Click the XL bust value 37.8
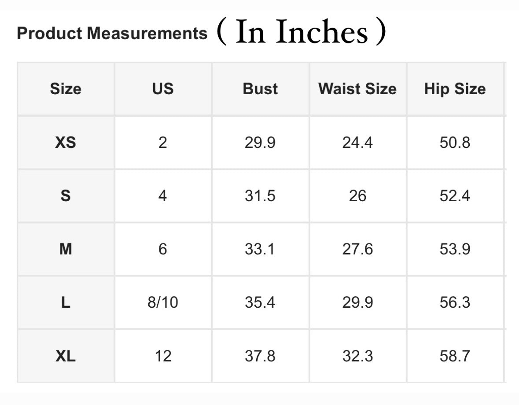 [260, 356]
